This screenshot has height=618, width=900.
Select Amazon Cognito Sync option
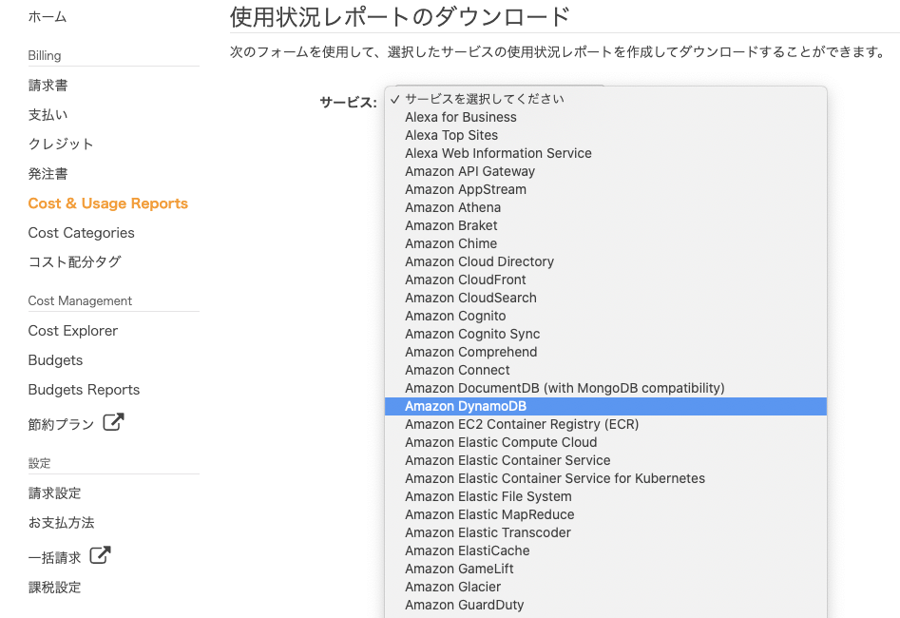605,335
